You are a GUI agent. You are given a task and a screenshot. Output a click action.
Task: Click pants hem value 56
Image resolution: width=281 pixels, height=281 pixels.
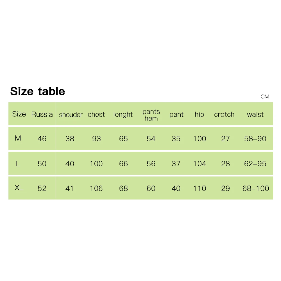click(x=151, y=164)
